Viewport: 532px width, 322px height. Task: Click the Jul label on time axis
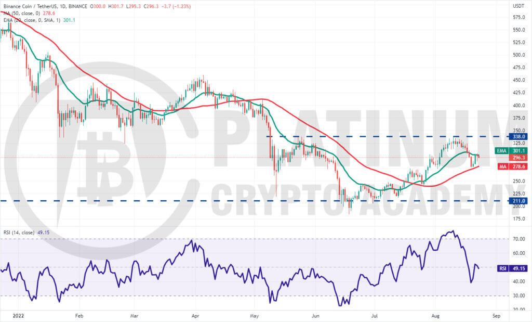375,316
